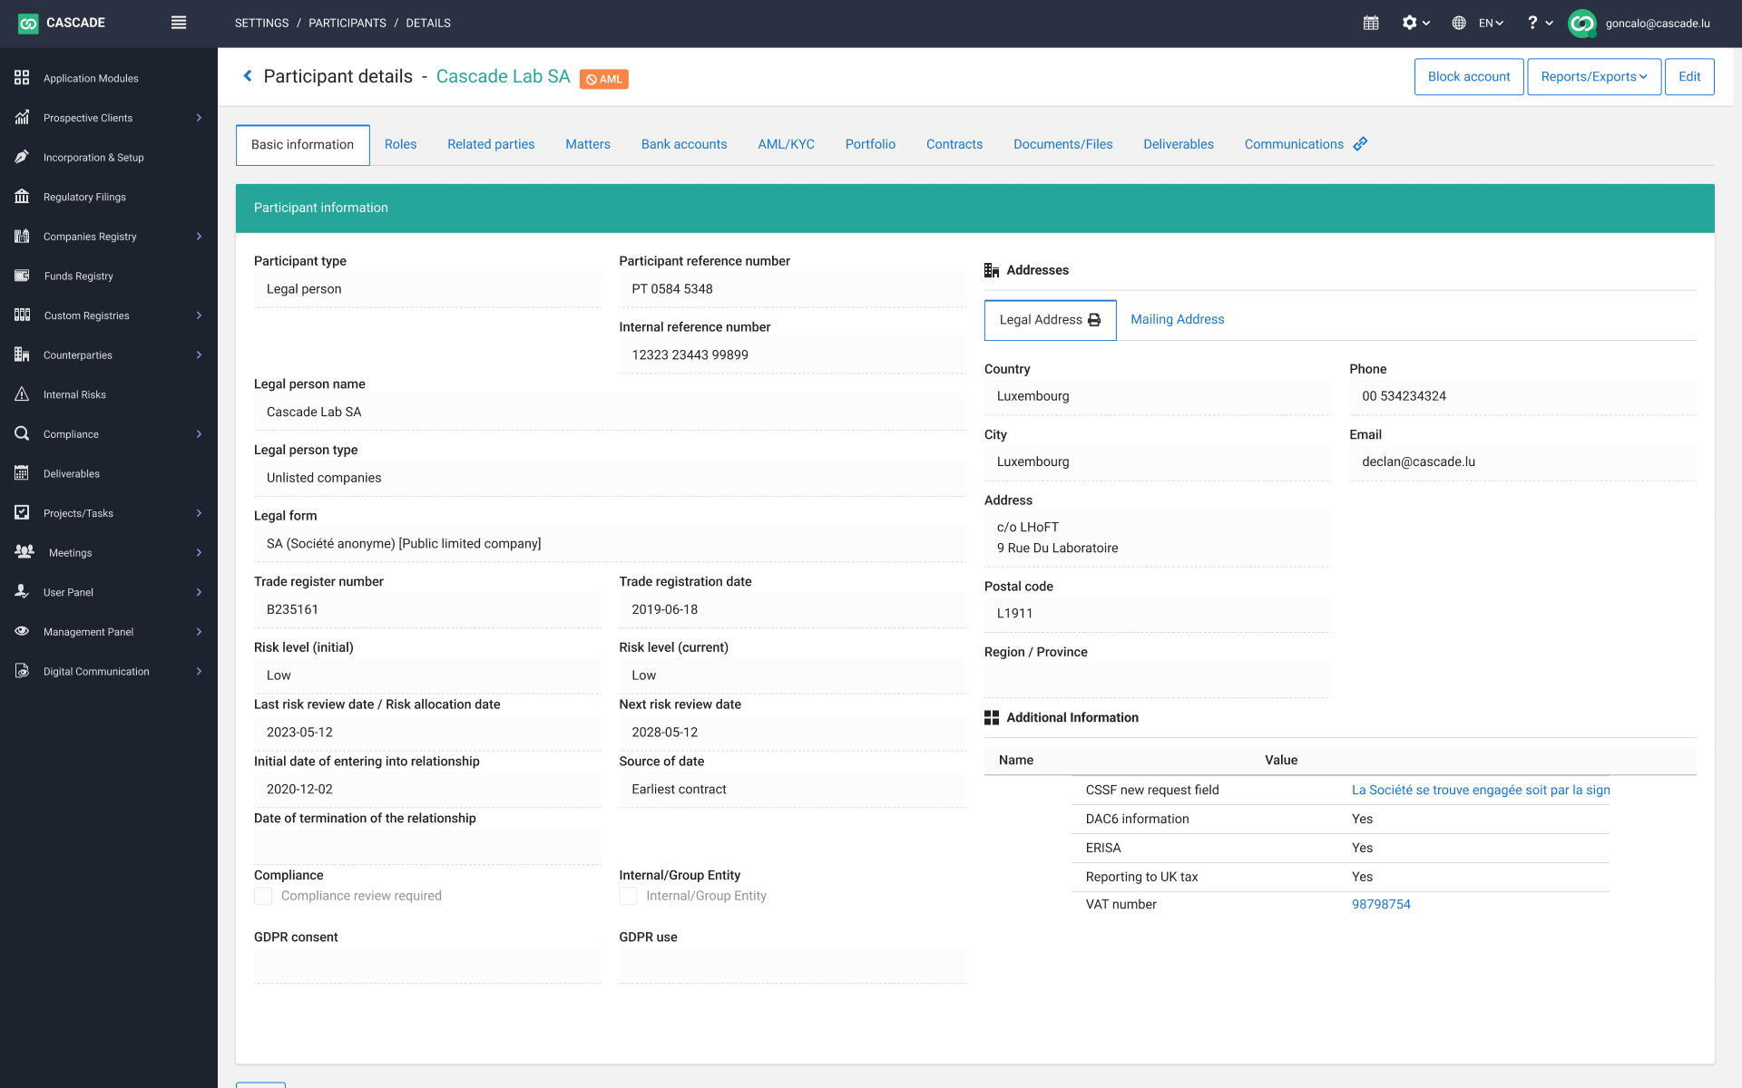Expand Prospective Clients sidebar submenu

[199, 118]
